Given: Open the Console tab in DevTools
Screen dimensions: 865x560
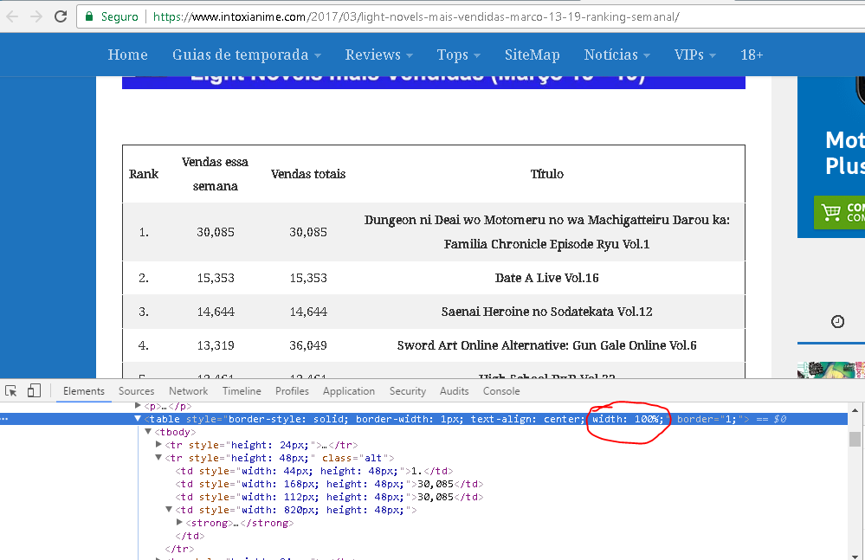Looking at the screenshot, I should pos(501,391).
